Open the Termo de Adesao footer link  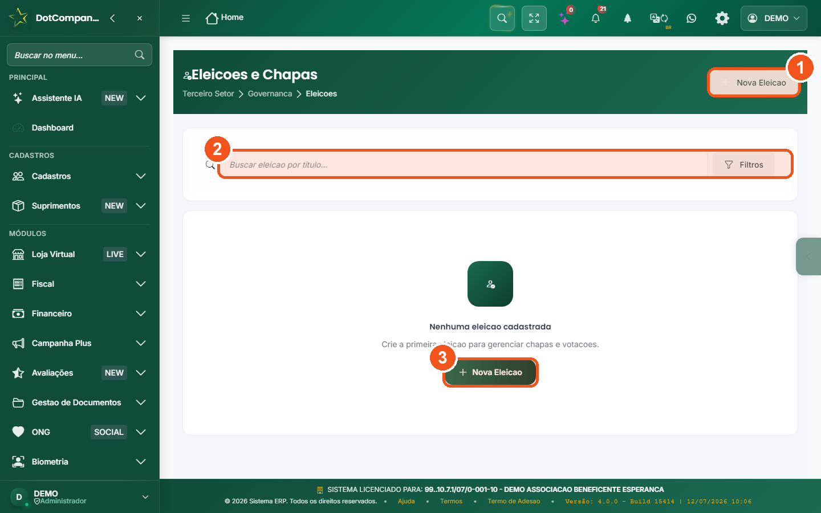[x=514, y=502]
